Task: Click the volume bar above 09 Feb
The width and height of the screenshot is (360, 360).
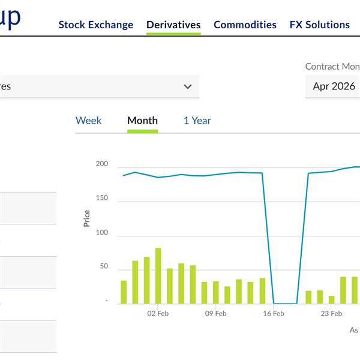Action: click(x=216, y=292)
